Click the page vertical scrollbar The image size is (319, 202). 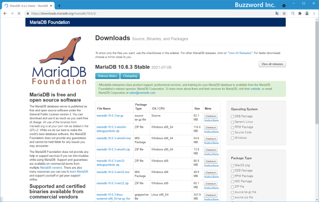(316, 88)
